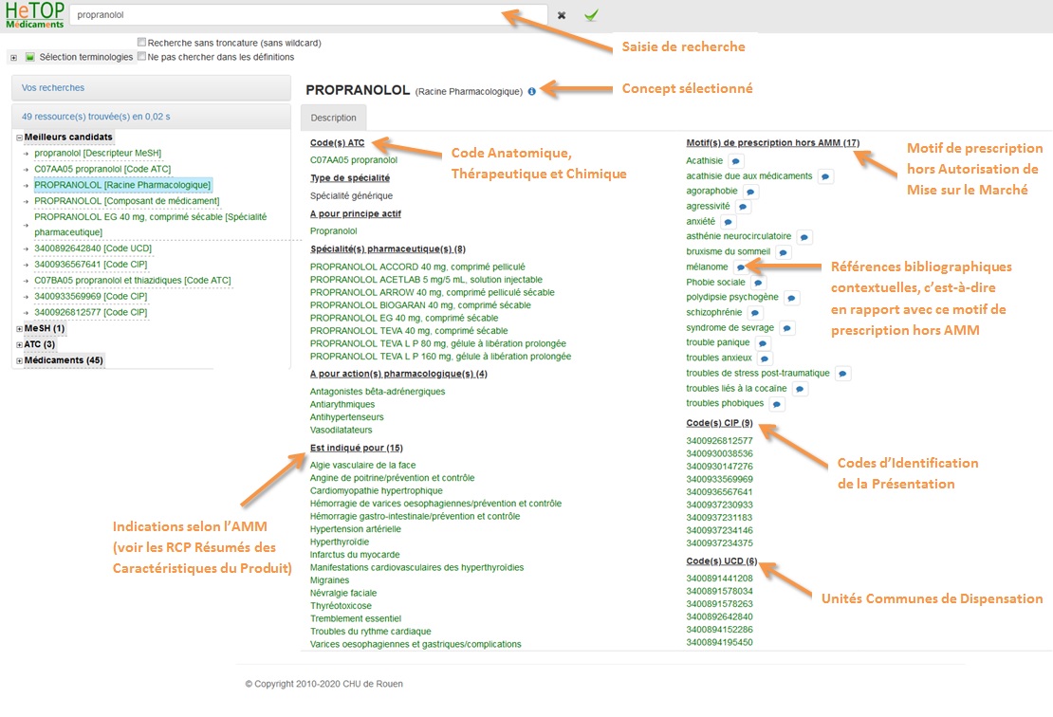Open Tremblement essentiel indication link
Viewport: 1053px width, 717px height.
point(356,619)
